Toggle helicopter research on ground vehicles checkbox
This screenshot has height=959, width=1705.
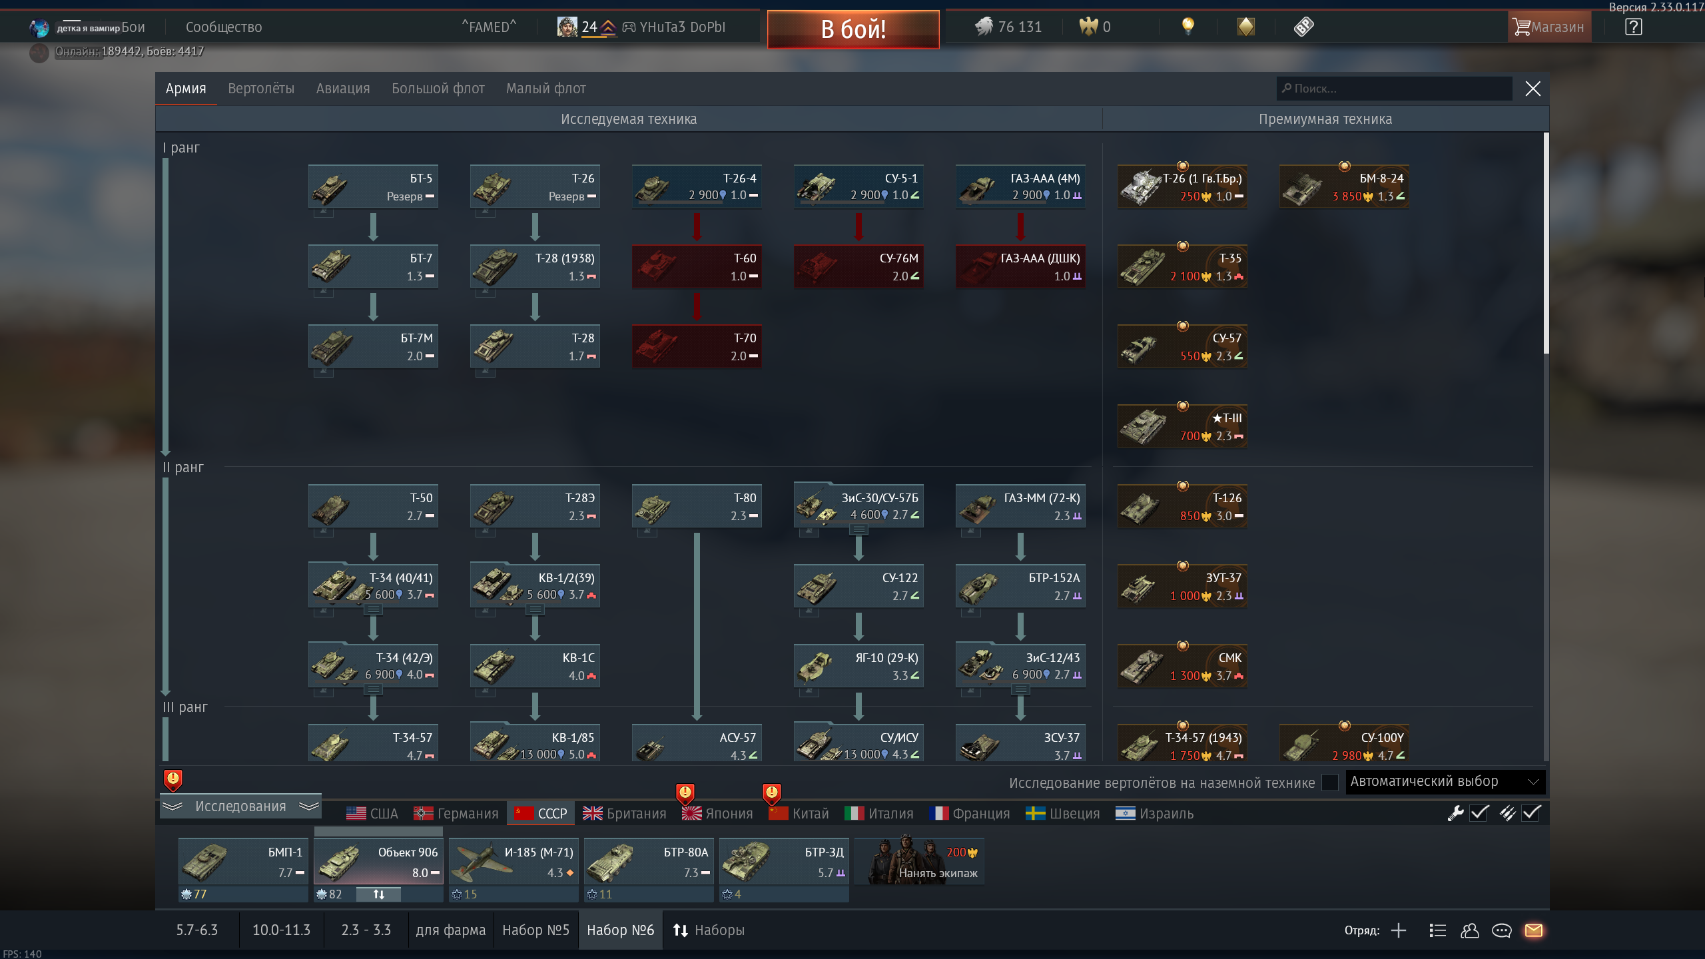point(1329,783)
